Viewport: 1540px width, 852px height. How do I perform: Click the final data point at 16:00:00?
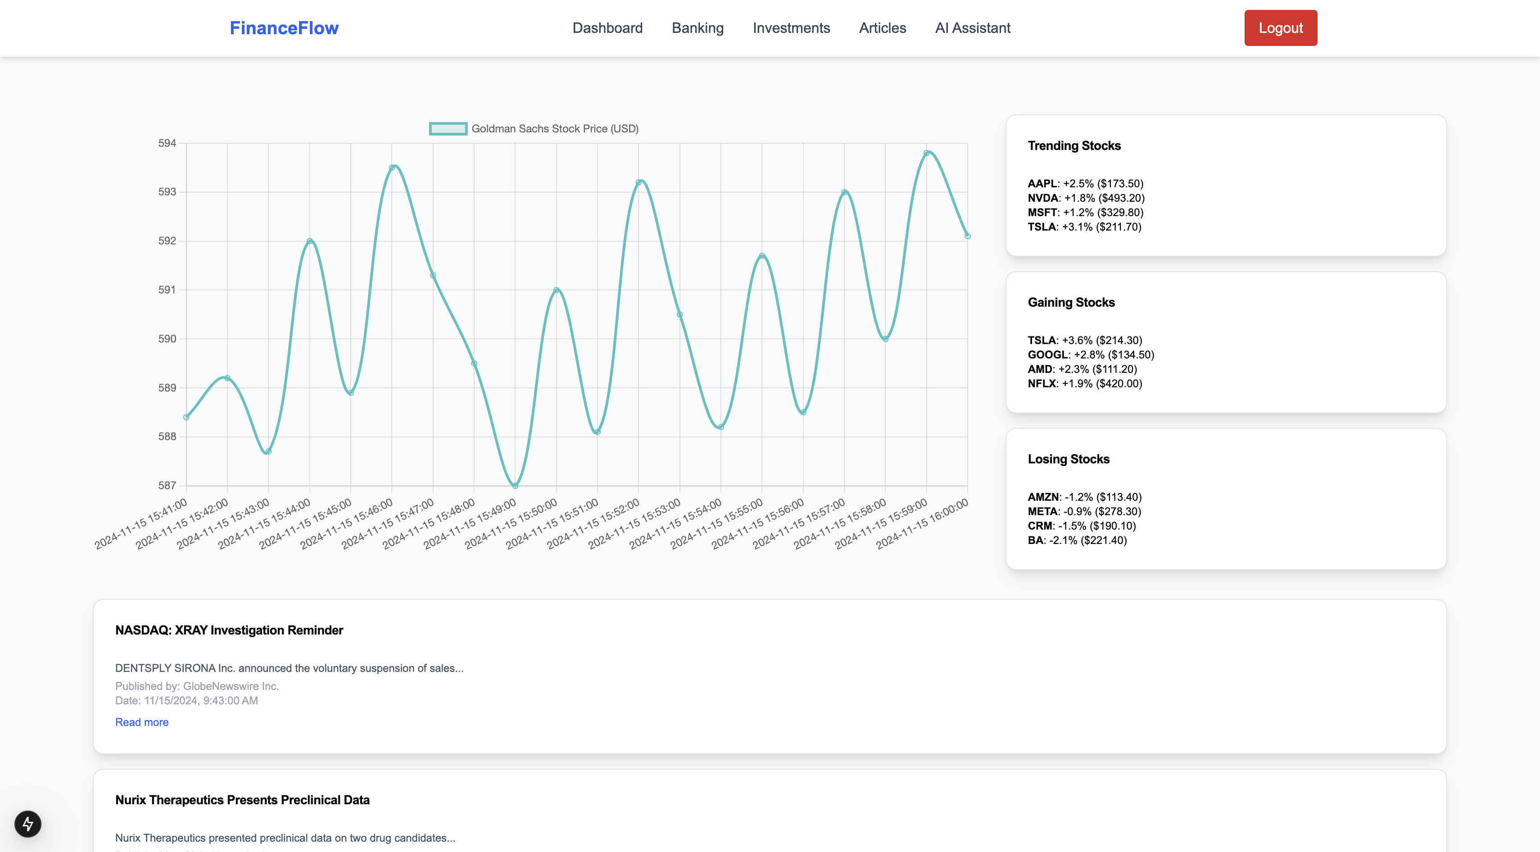click(967, 236)
